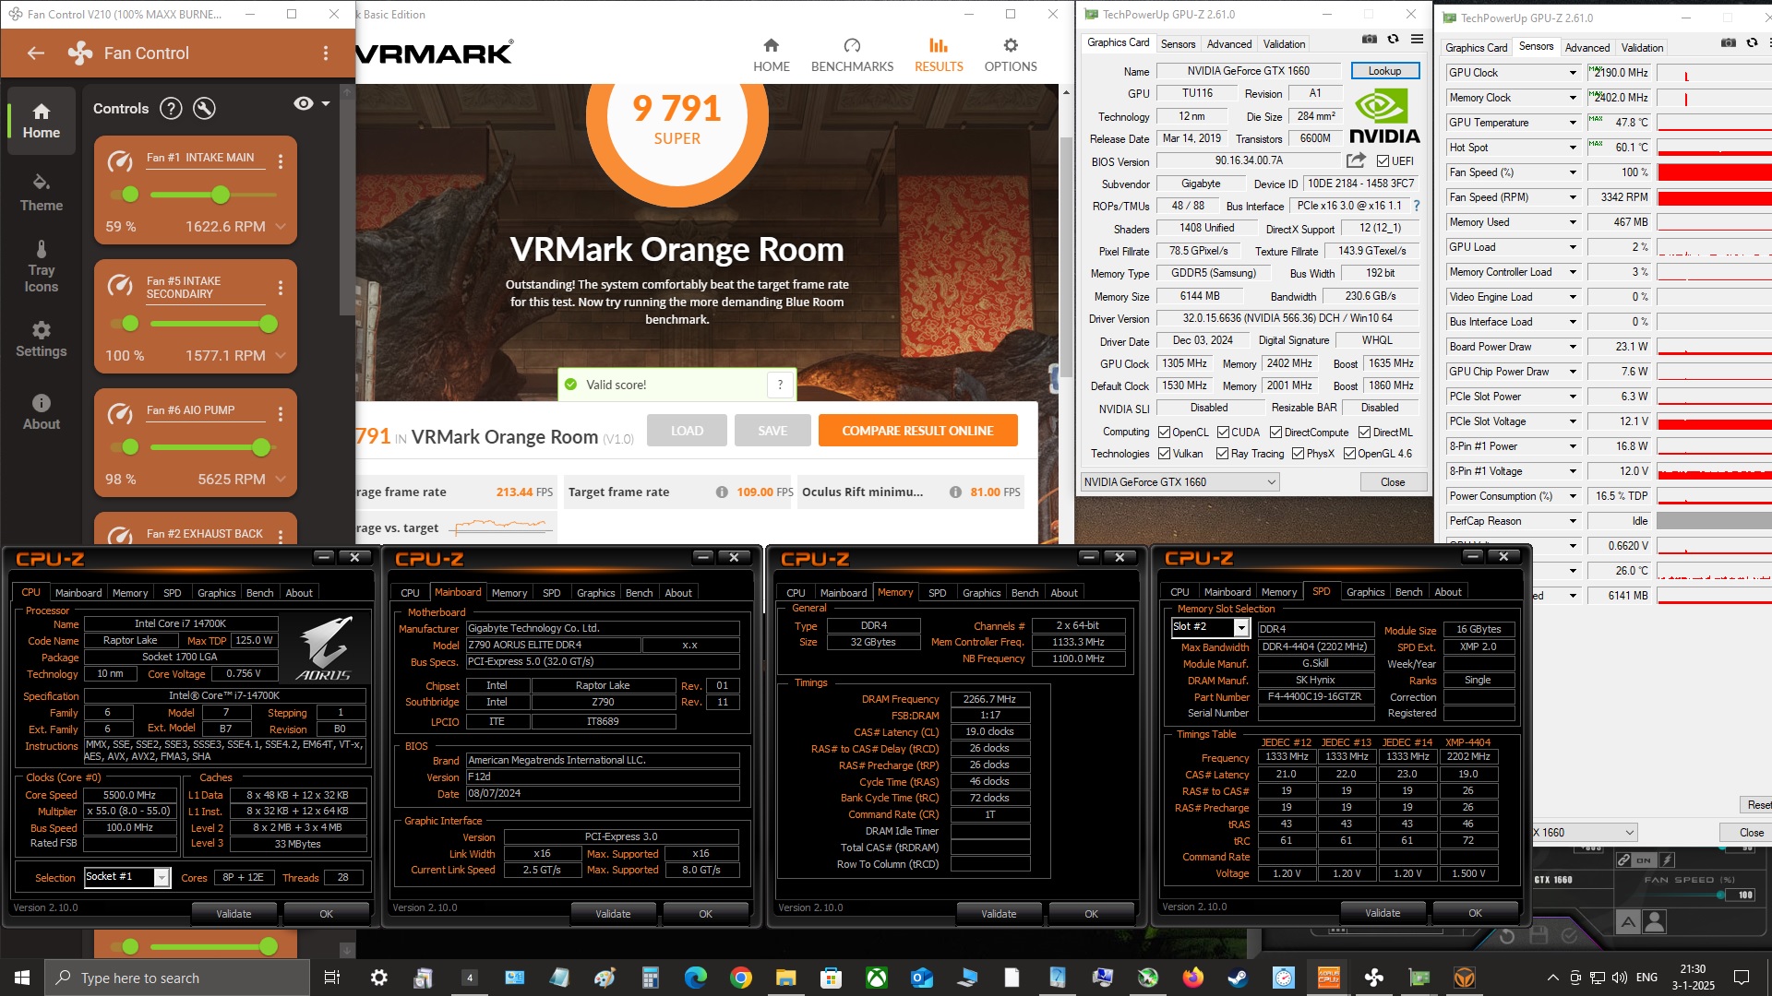Open GPU Temperature sensor dropdown arrow
The height and width of the screenshot is (996, 1772).
[x=1573, y=123]
